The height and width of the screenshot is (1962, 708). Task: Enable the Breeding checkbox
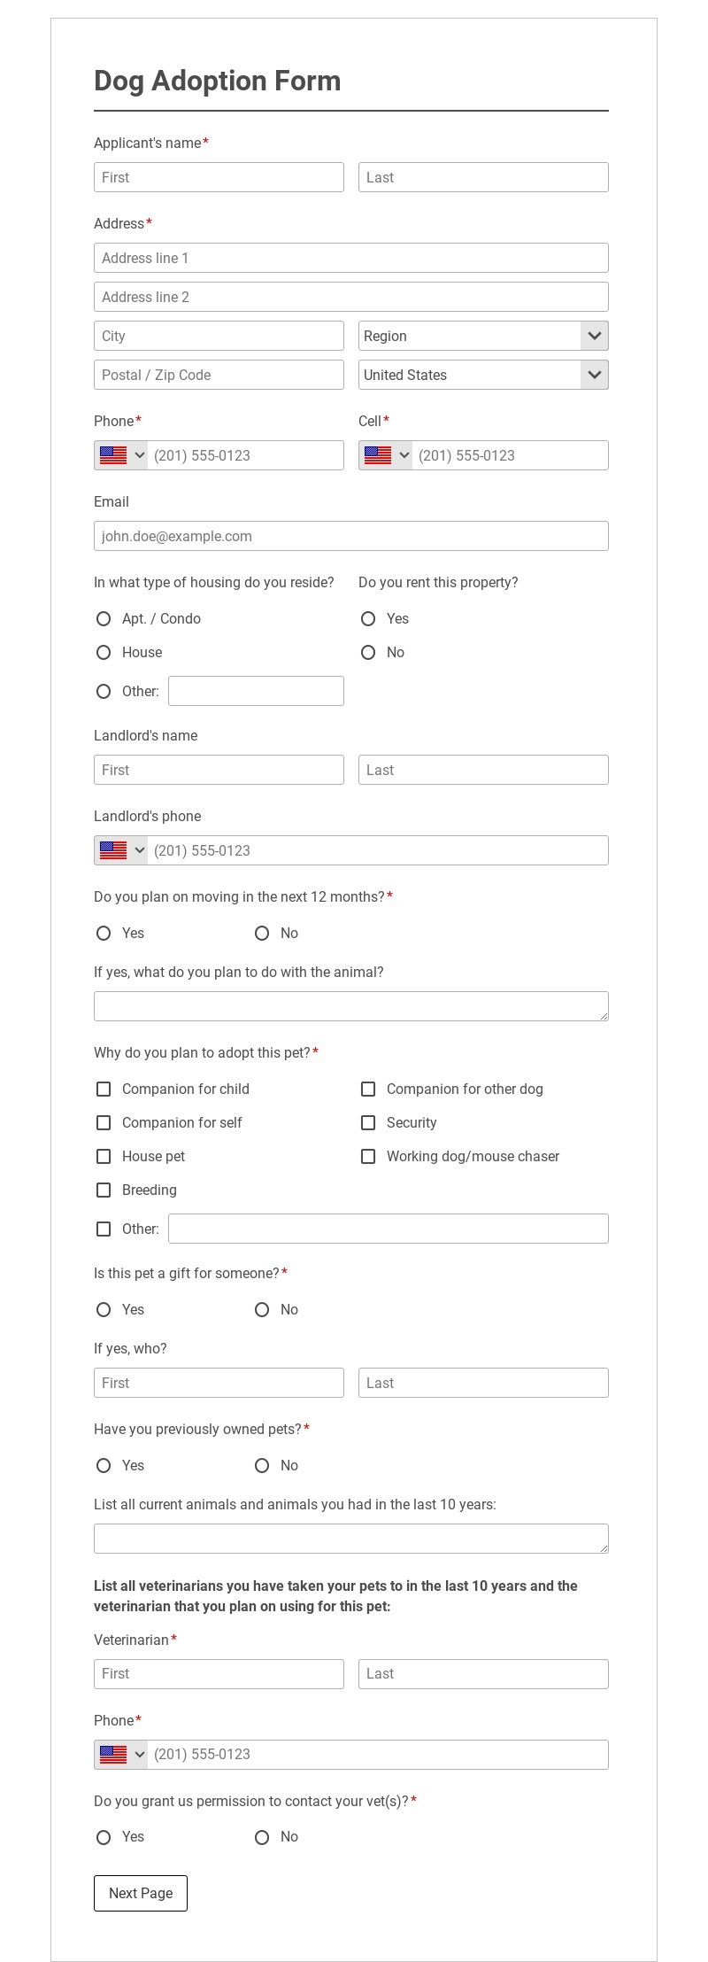click(104, 1190)
